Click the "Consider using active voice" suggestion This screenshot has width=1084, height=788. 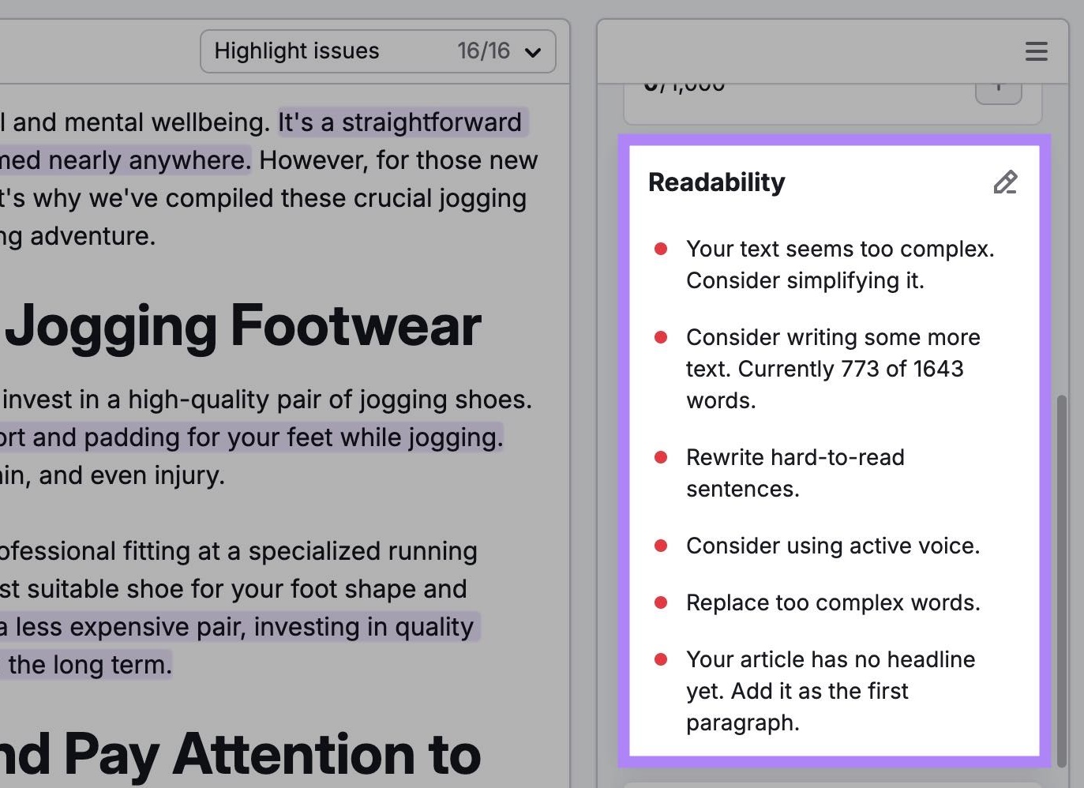tap(833, 546)
